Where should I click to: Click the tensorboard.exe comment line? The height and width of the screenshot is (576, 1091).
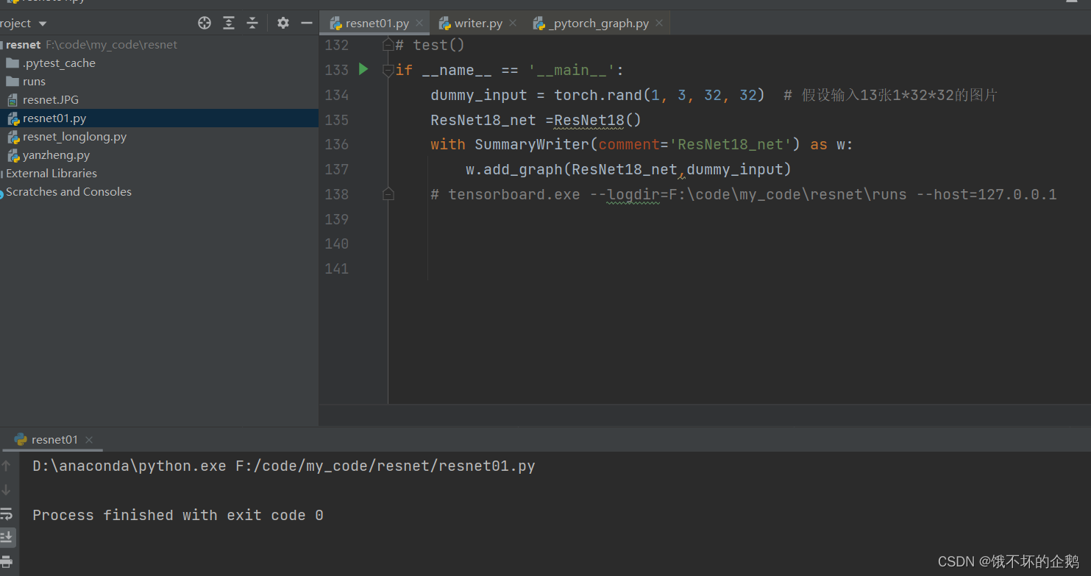743,194
